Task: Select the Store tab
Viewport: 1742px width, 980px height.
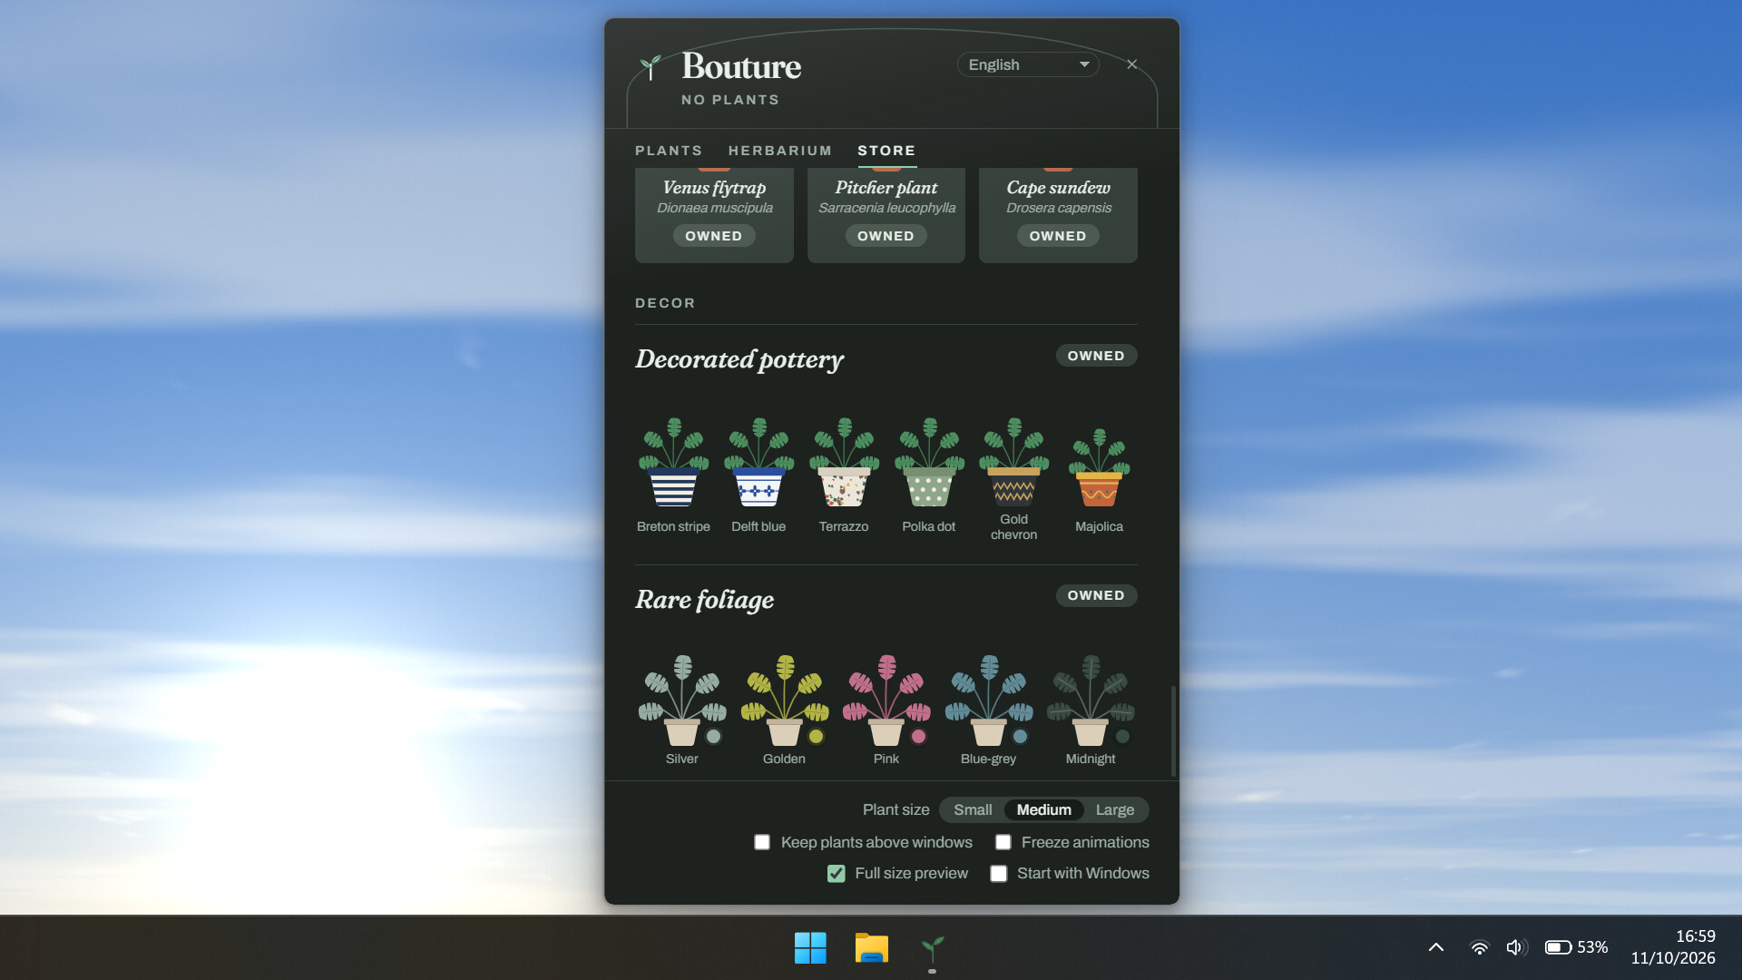Action: pyautogui.click(x=886, y=151)
